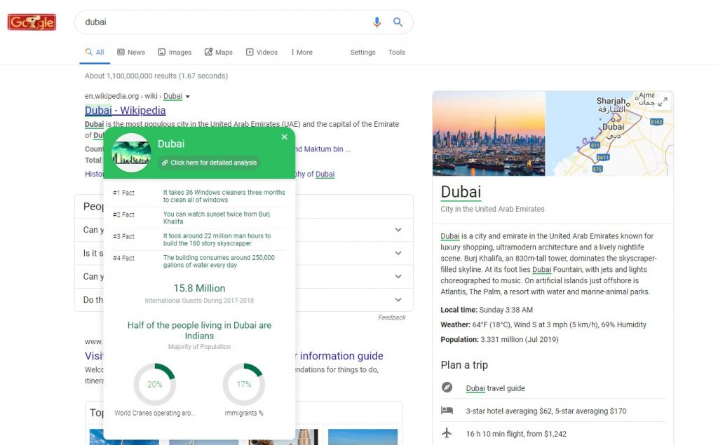This screenshot has width=718, height=445.
Task: Click the 'Maktum bin ...' link
Action: pos(327,149)
